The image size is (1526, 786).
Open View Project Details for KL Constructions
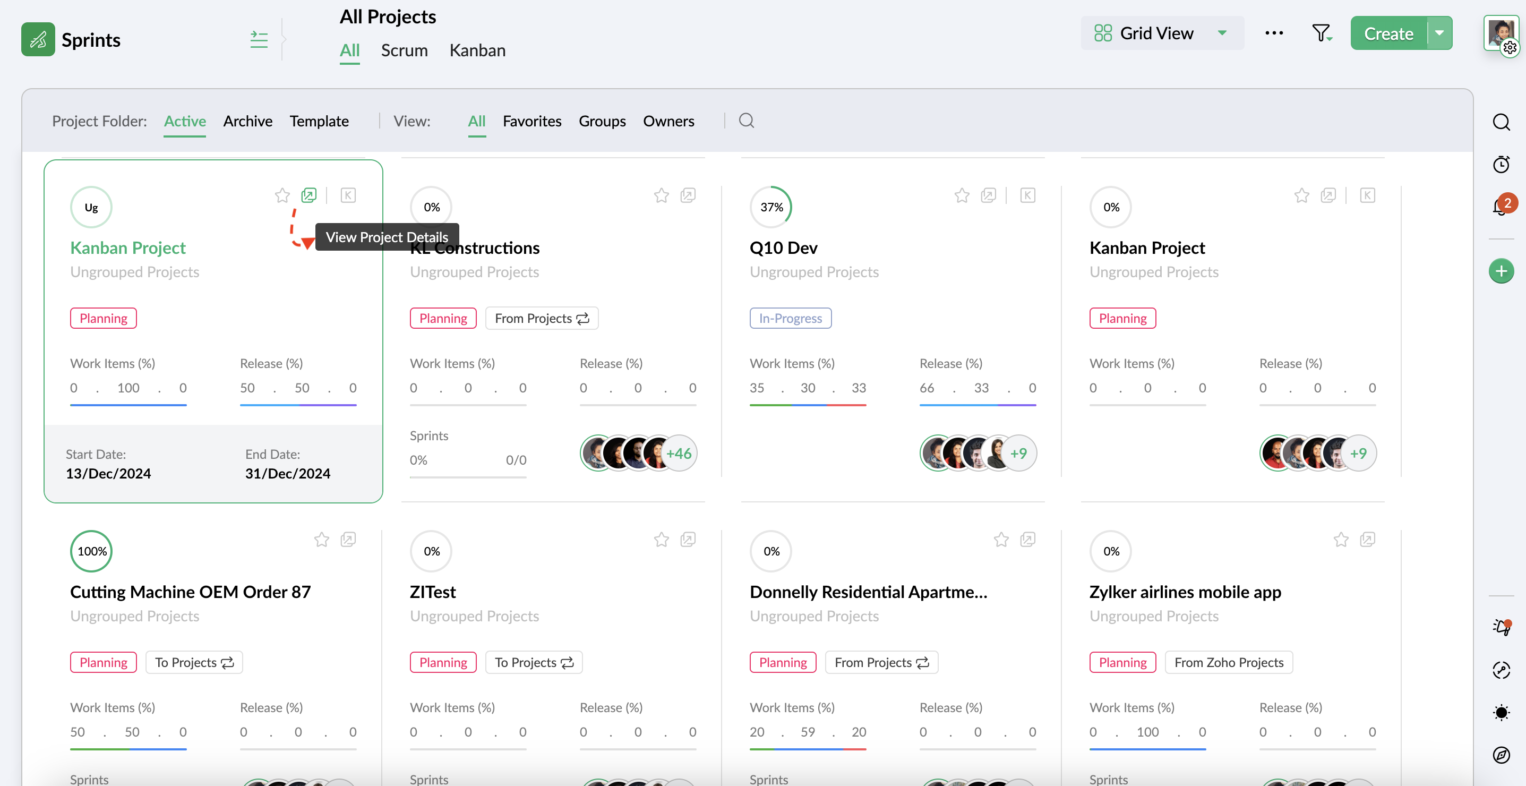[688, 195]
